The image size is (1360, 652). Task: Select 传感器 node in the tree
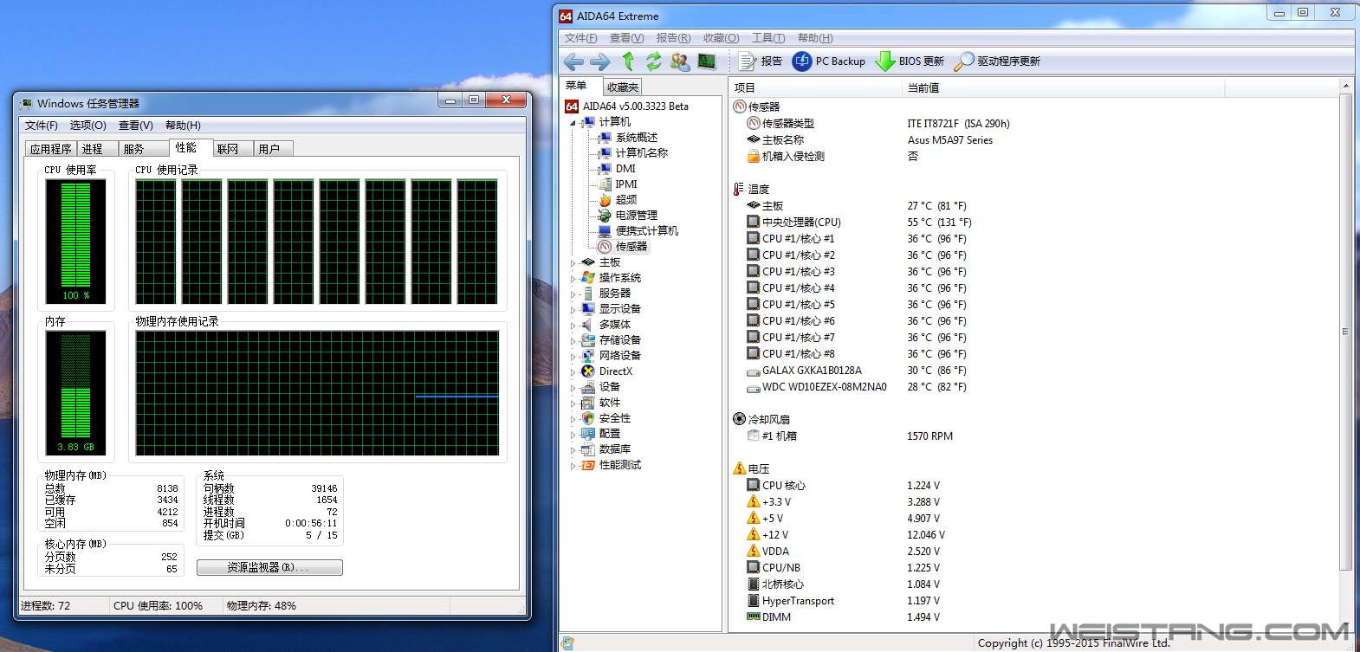pos(631,247)
